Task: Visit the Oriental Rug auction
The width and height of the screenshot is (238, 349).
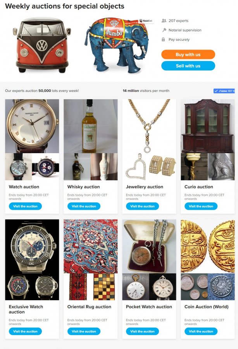Action: click(x=84, y=332)
